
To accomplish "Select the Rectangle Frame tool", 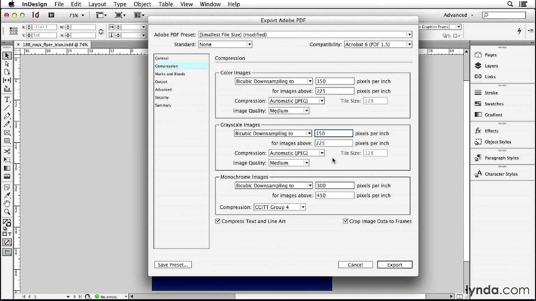I will (7, 133).
